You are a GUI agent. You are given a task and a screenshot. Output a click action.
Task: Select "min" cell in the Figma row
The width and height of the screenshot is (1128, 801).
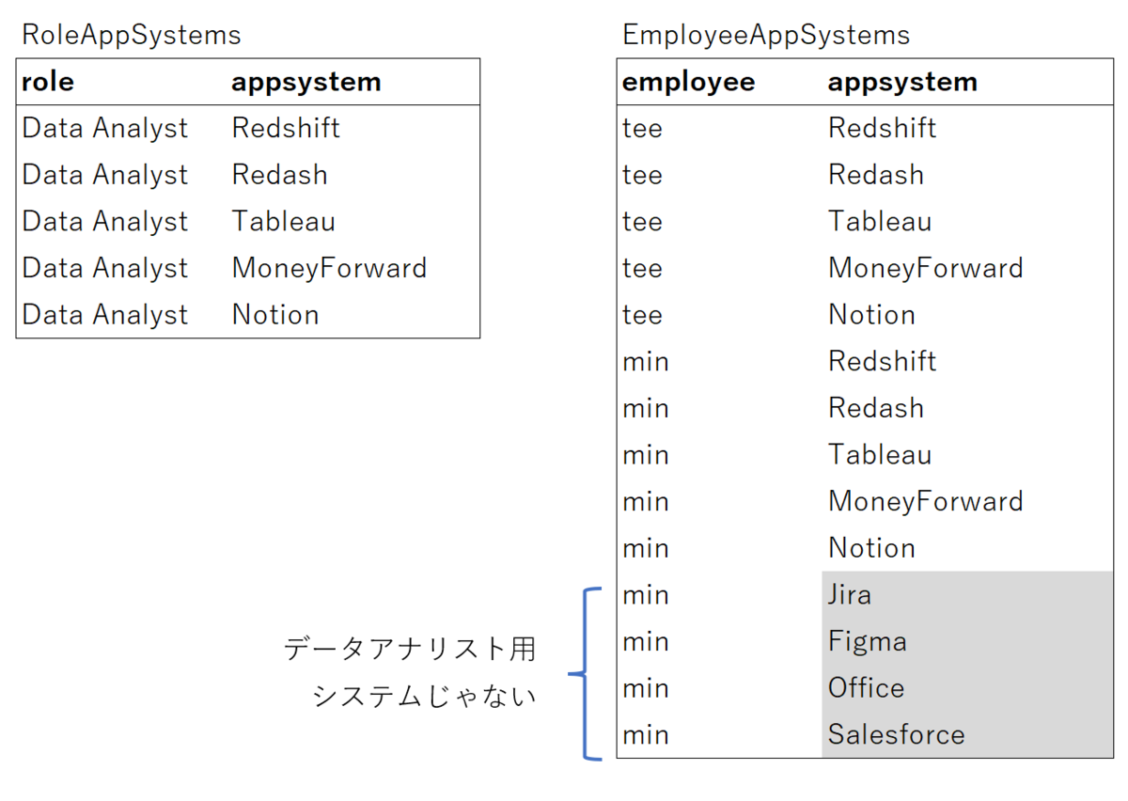tap(645, 641)
